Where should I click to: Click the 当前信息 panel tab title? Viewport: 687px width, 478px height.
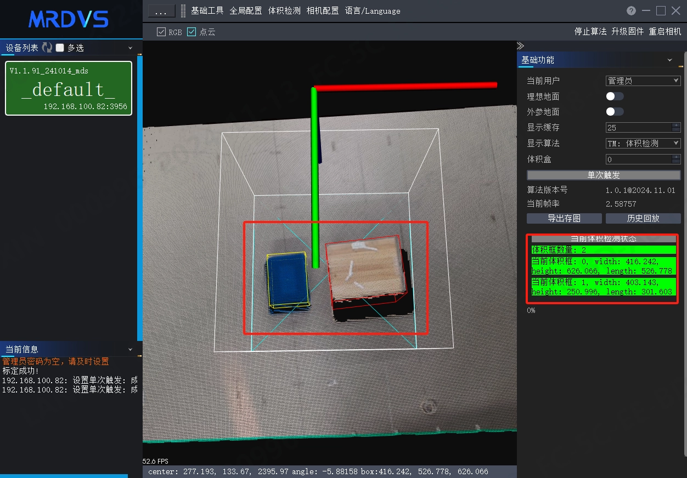click(22, 350)
